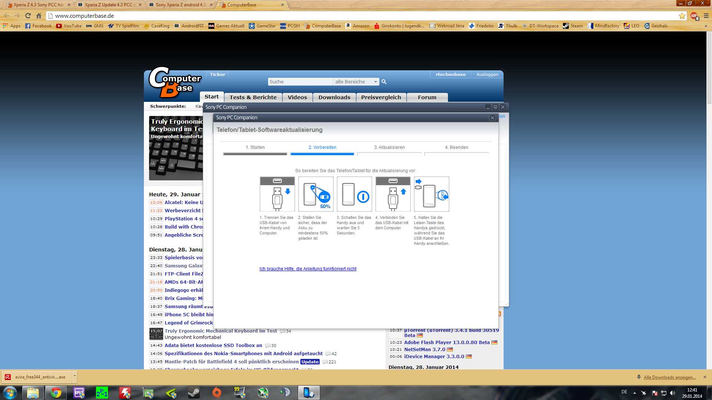712x400 pixels.
Task: Click the '2. Vorbereiten' progress step bar
Action: click(322, 154)
